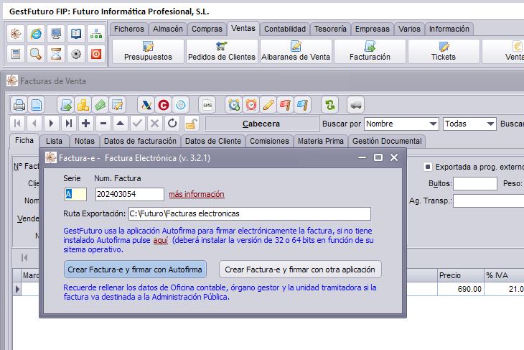
Task: Click the magnifying glass search icon
Action: (36, 53)
